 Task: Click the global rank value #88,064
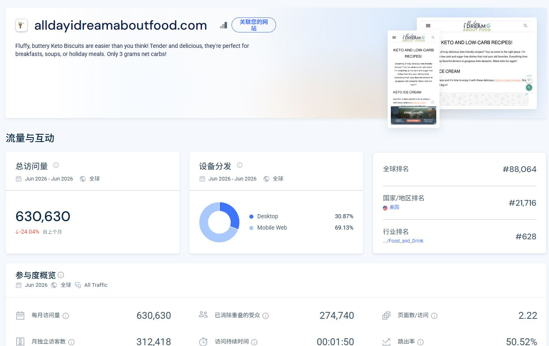click(x=519, y=169)
